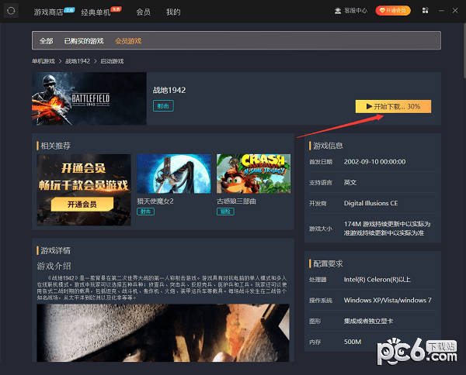Click the 单机游戏 breadcrumb link
The height and width of the screenshot is (375, 466).
click(x=43, y=61)
